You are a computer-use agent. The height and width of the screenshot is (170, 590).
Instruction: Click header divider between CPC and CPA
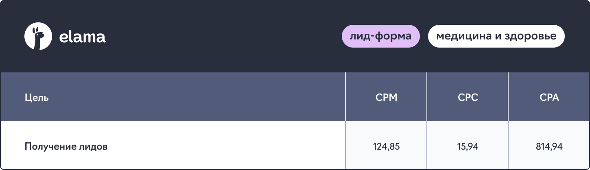click(x=508, y=97)
